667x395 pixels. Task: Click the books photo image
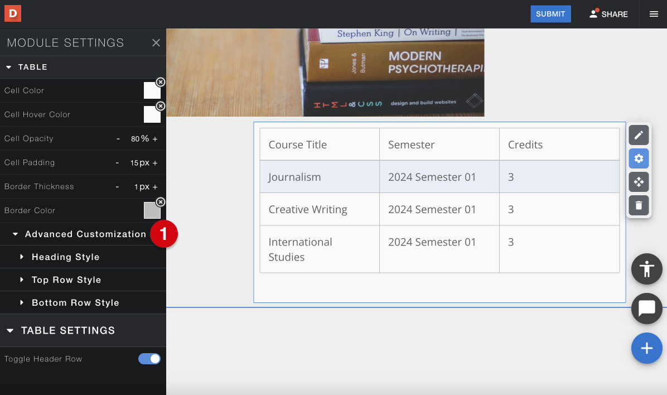[x=326, y=73]
